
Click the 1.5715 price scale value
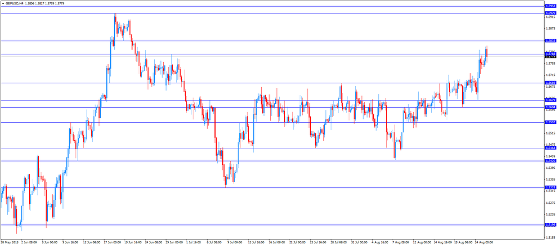tap(550, 75)
